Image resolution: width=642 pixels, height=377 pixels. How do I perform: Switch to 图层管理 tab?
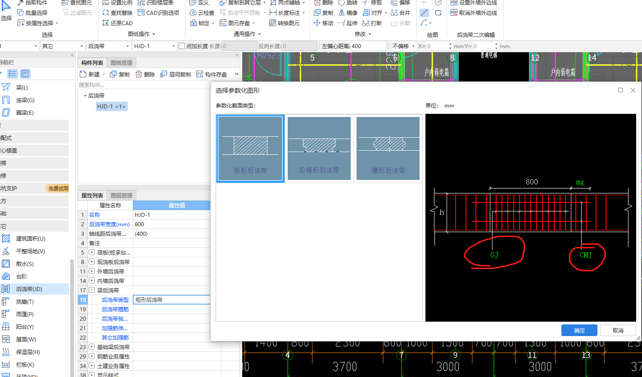(122, 196)
